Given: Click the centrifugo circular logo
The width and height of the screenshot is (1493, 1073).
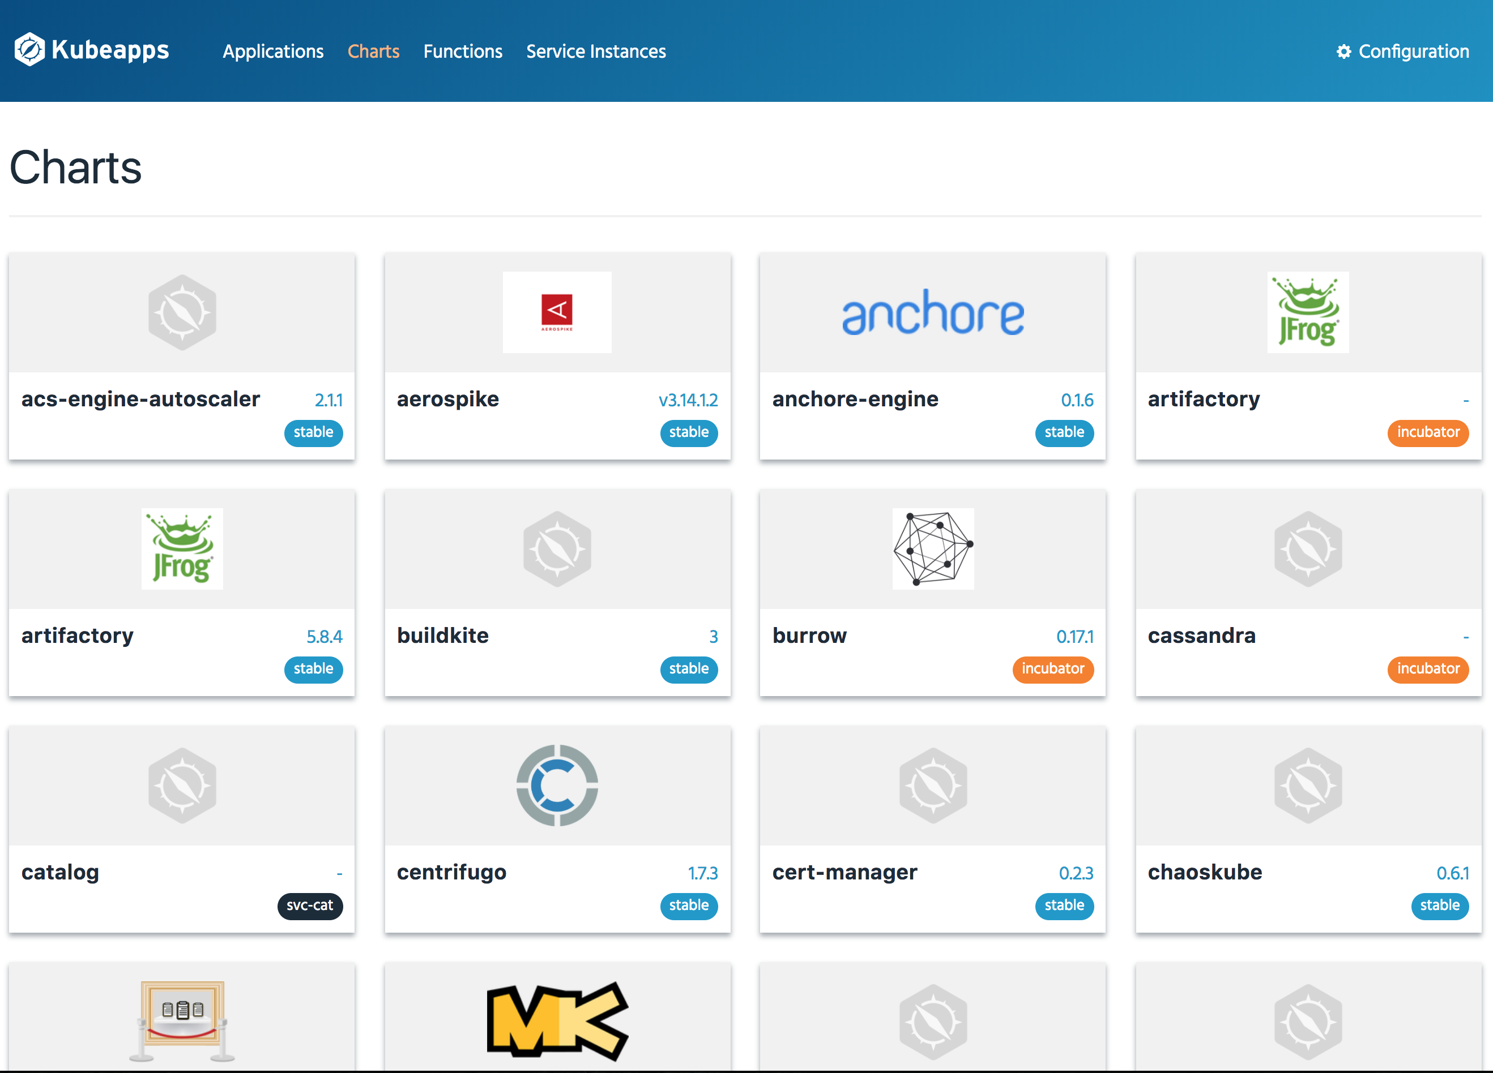Looking at the screenshot, I should (557, 785).
